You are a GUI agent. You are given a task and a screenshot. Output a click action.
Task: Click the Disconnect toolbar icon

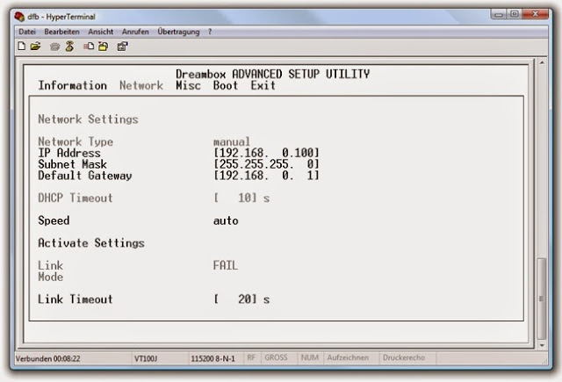69,47
